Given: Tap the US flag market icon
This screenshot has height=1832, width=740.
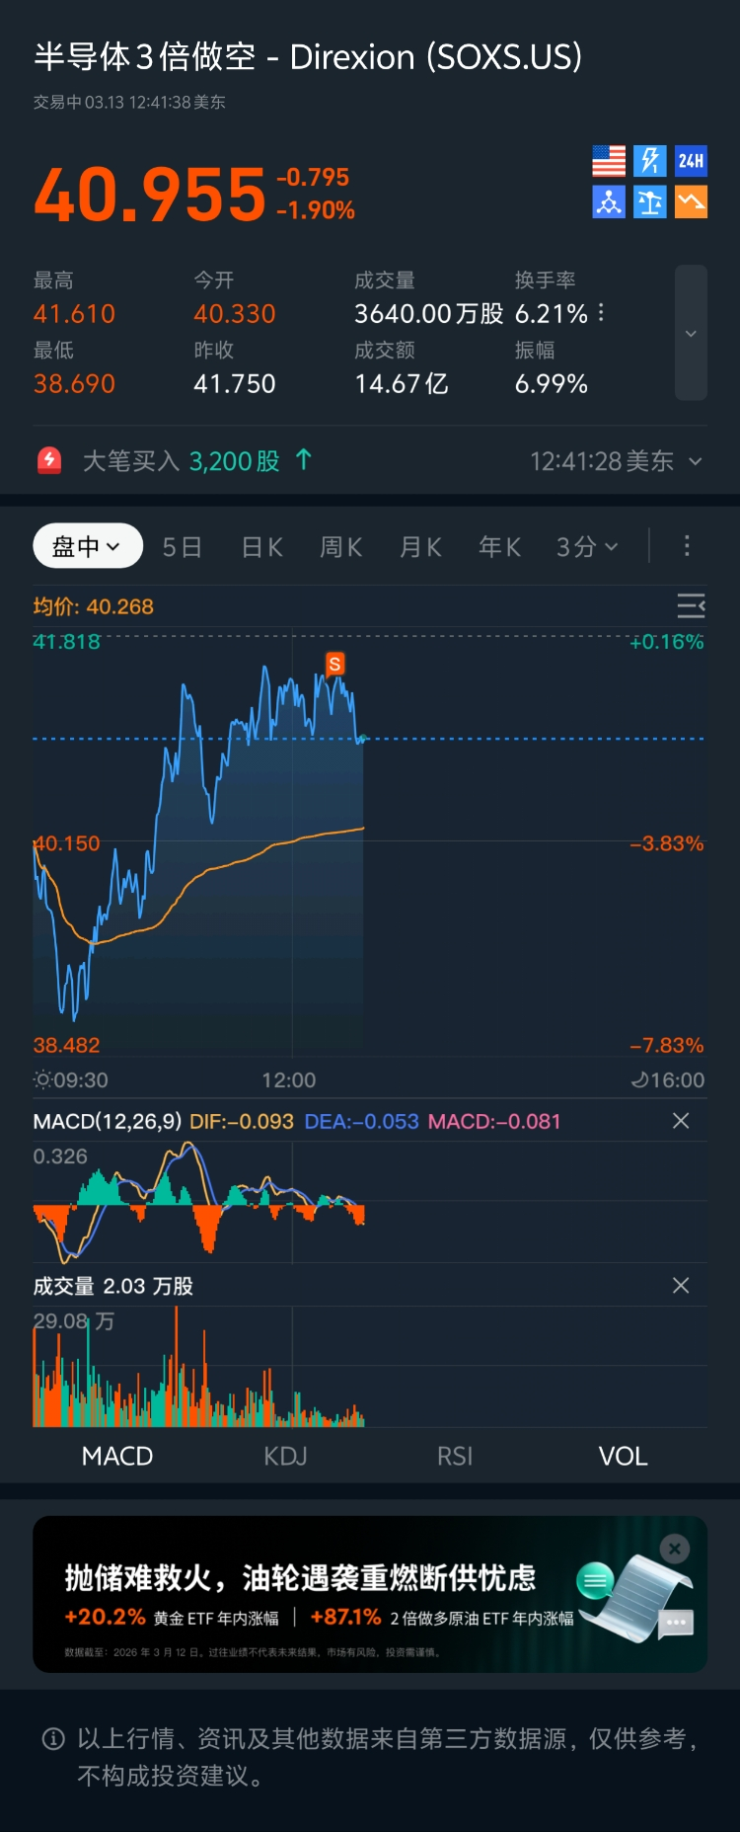Looking at the screenshot, I should coord(609,161).
